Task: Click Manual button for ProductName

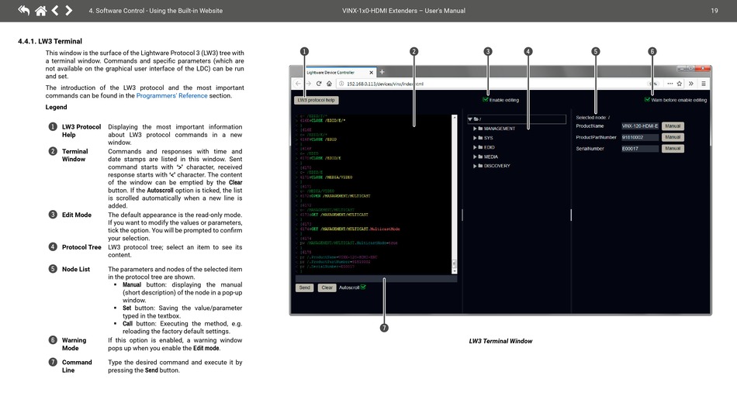Action: point(673,126)
